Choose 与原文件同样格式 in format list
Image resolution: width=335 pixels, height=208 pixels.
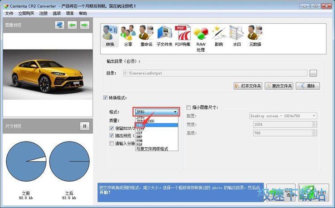tap(157, 149)
